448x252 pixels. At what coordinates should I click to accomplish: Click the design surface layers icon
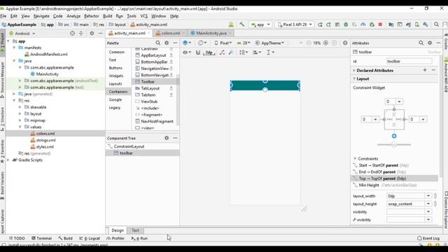(187, 43)
